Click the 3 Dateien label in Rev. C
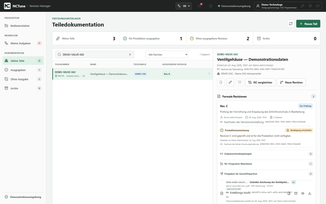 (276, 118)
